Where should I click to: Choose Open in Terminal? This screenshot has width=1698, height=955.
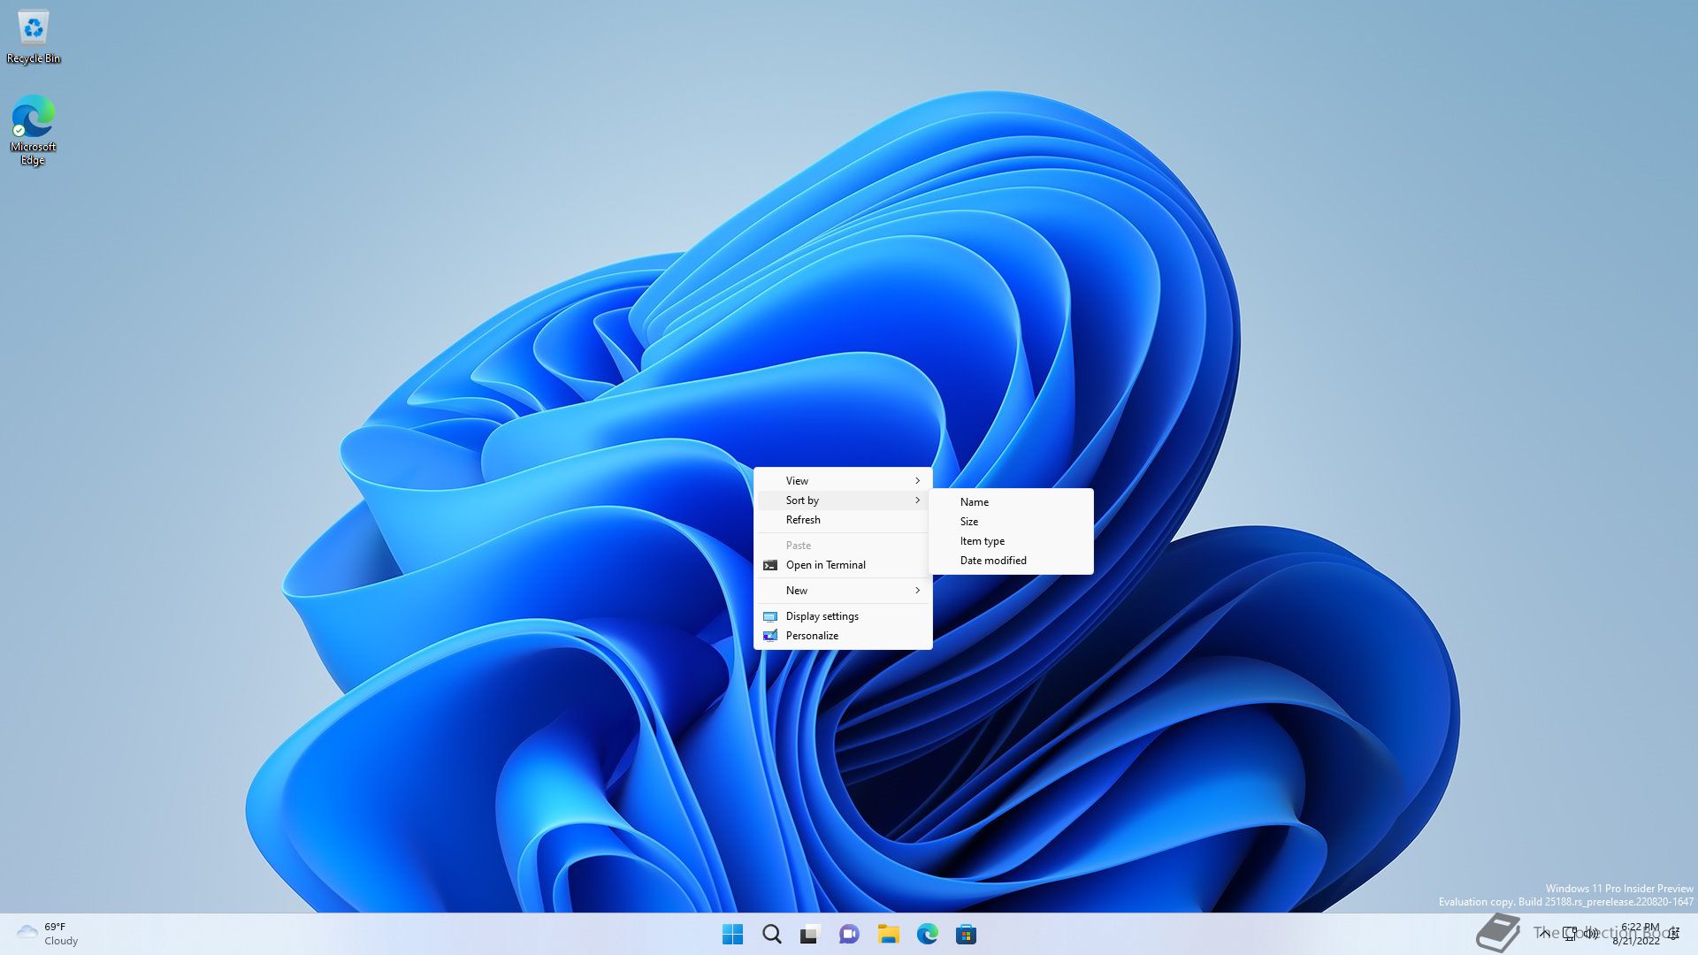pyautogui.click(x=843, y=565)
